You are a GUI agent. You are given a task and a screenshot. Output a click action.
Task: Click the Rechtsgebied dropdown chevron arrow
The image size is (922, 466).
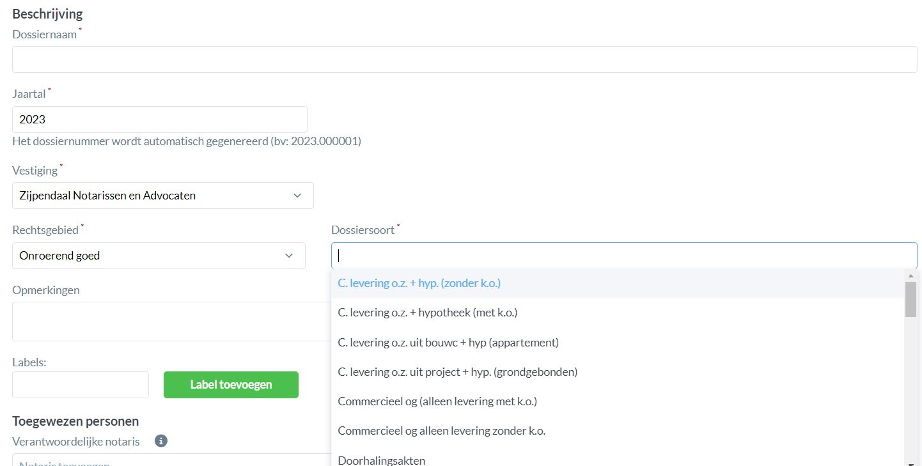tap(289, 256)
